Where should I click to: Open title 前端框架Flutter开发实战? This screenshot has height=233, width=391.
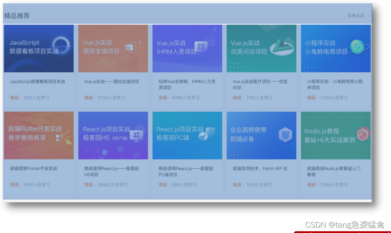(33, 169)
